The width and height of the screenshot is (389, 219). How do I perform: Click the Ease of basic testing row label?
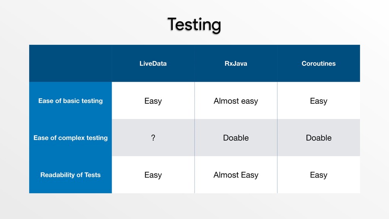[x=70, y=100]
